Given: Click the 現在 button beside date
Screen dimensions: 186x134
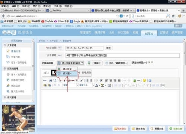Looking at the screenshot, I should click(x=109, y=48).
